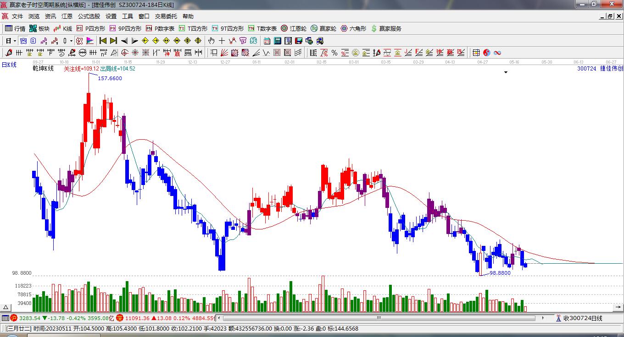This screenshot has height=337, width=624.
Task: Click the jump-to-last-bar icon
Action: pos(113,41)
